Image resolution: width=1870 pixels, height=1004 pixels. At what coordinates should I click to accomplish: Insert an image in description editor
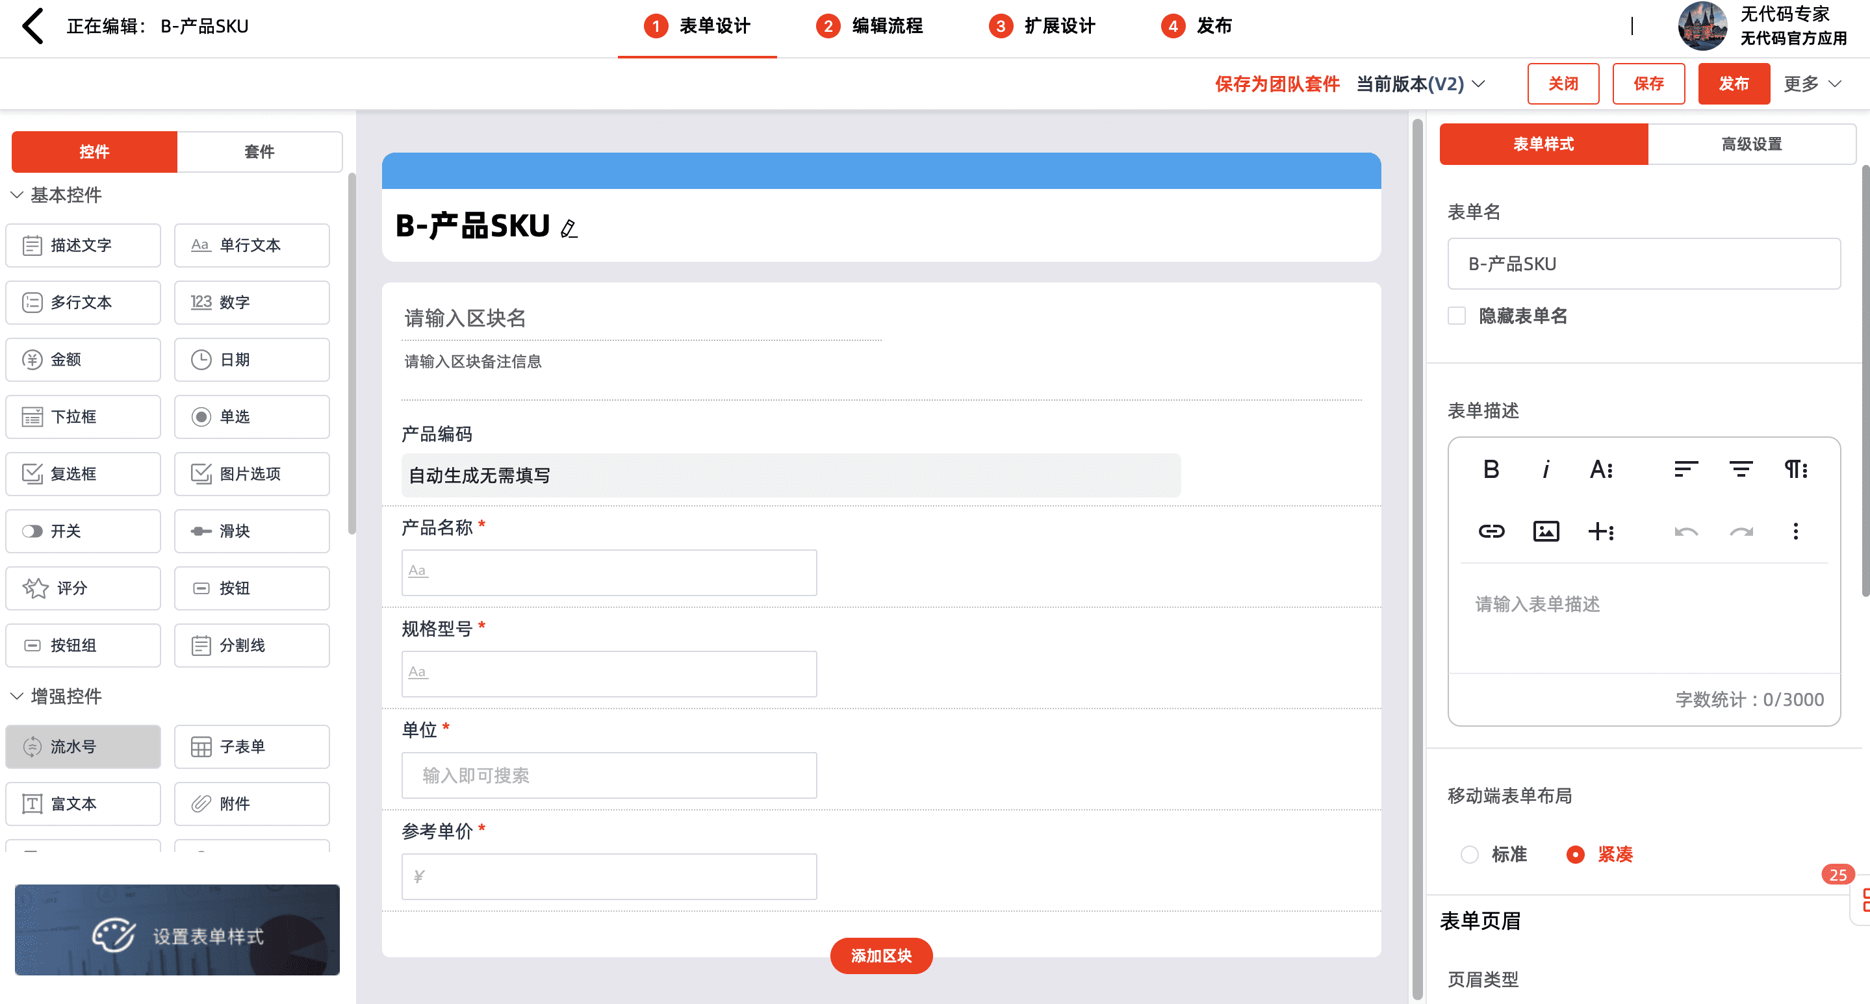[x=1546, y=531]
